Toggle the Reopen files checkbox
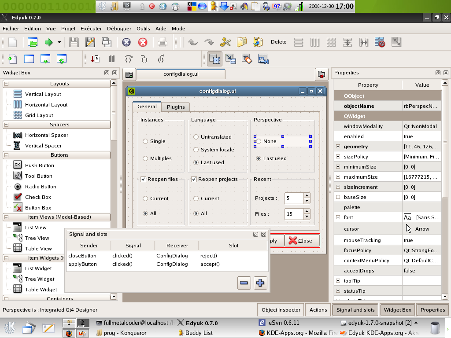 (x=143, y=180)
